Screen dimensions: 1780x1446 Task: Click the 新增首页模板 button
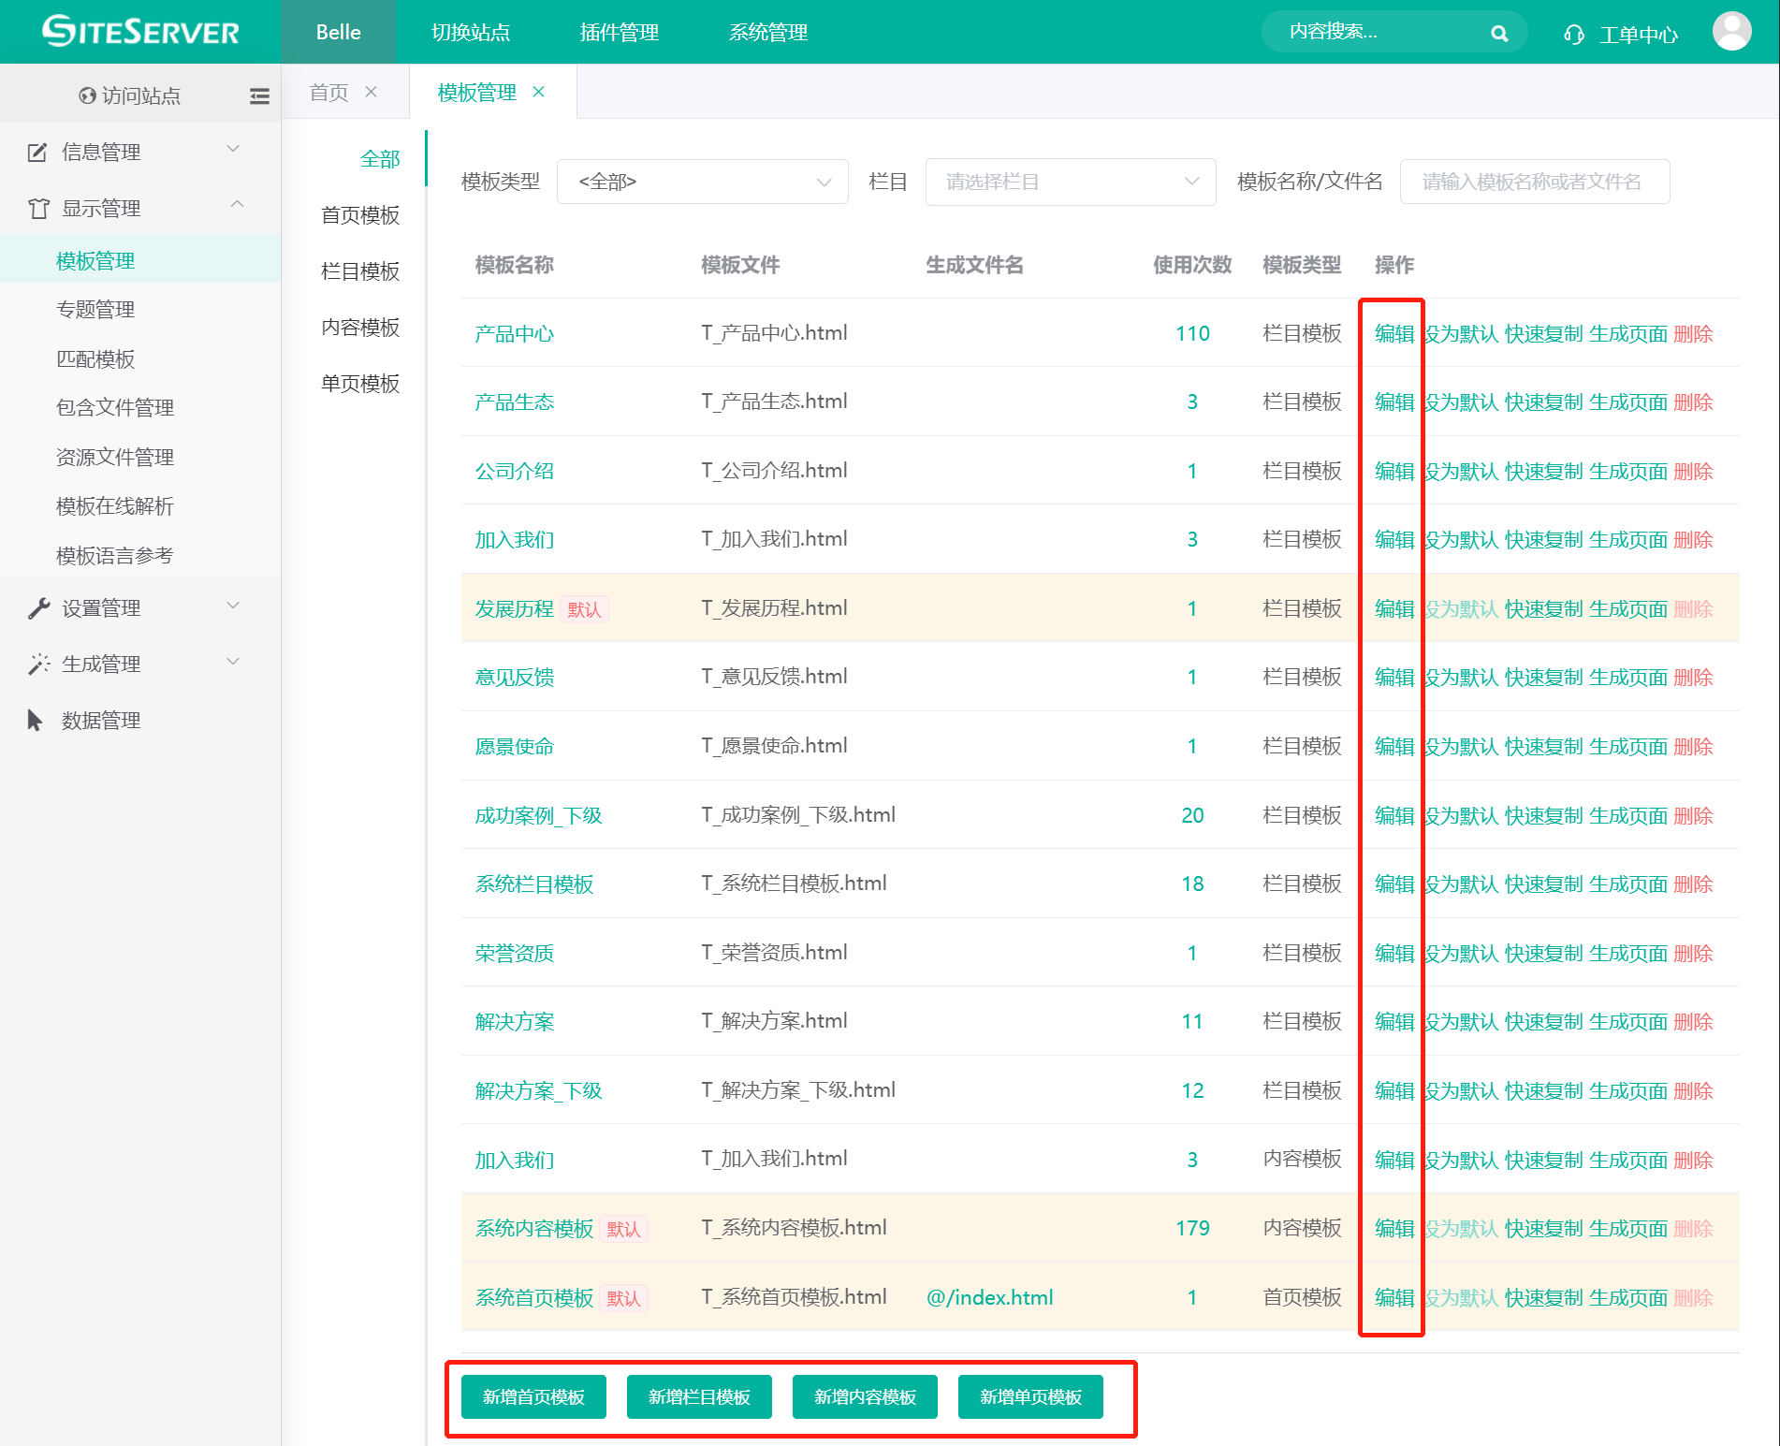pyautogui.click(x=533, y=1396)
